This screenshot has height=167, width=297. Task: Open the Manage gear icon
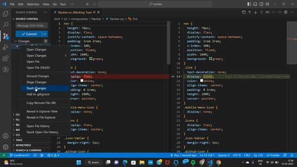click(6, 147)
